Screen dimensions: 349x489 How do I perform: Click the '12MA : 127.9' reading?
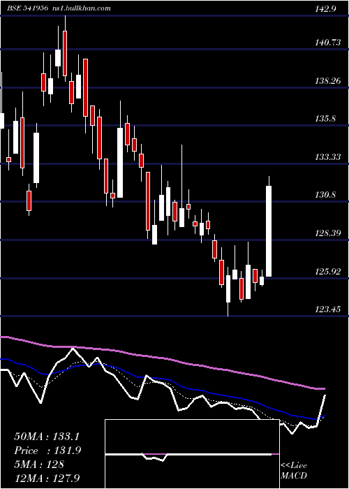click(47, 478)
